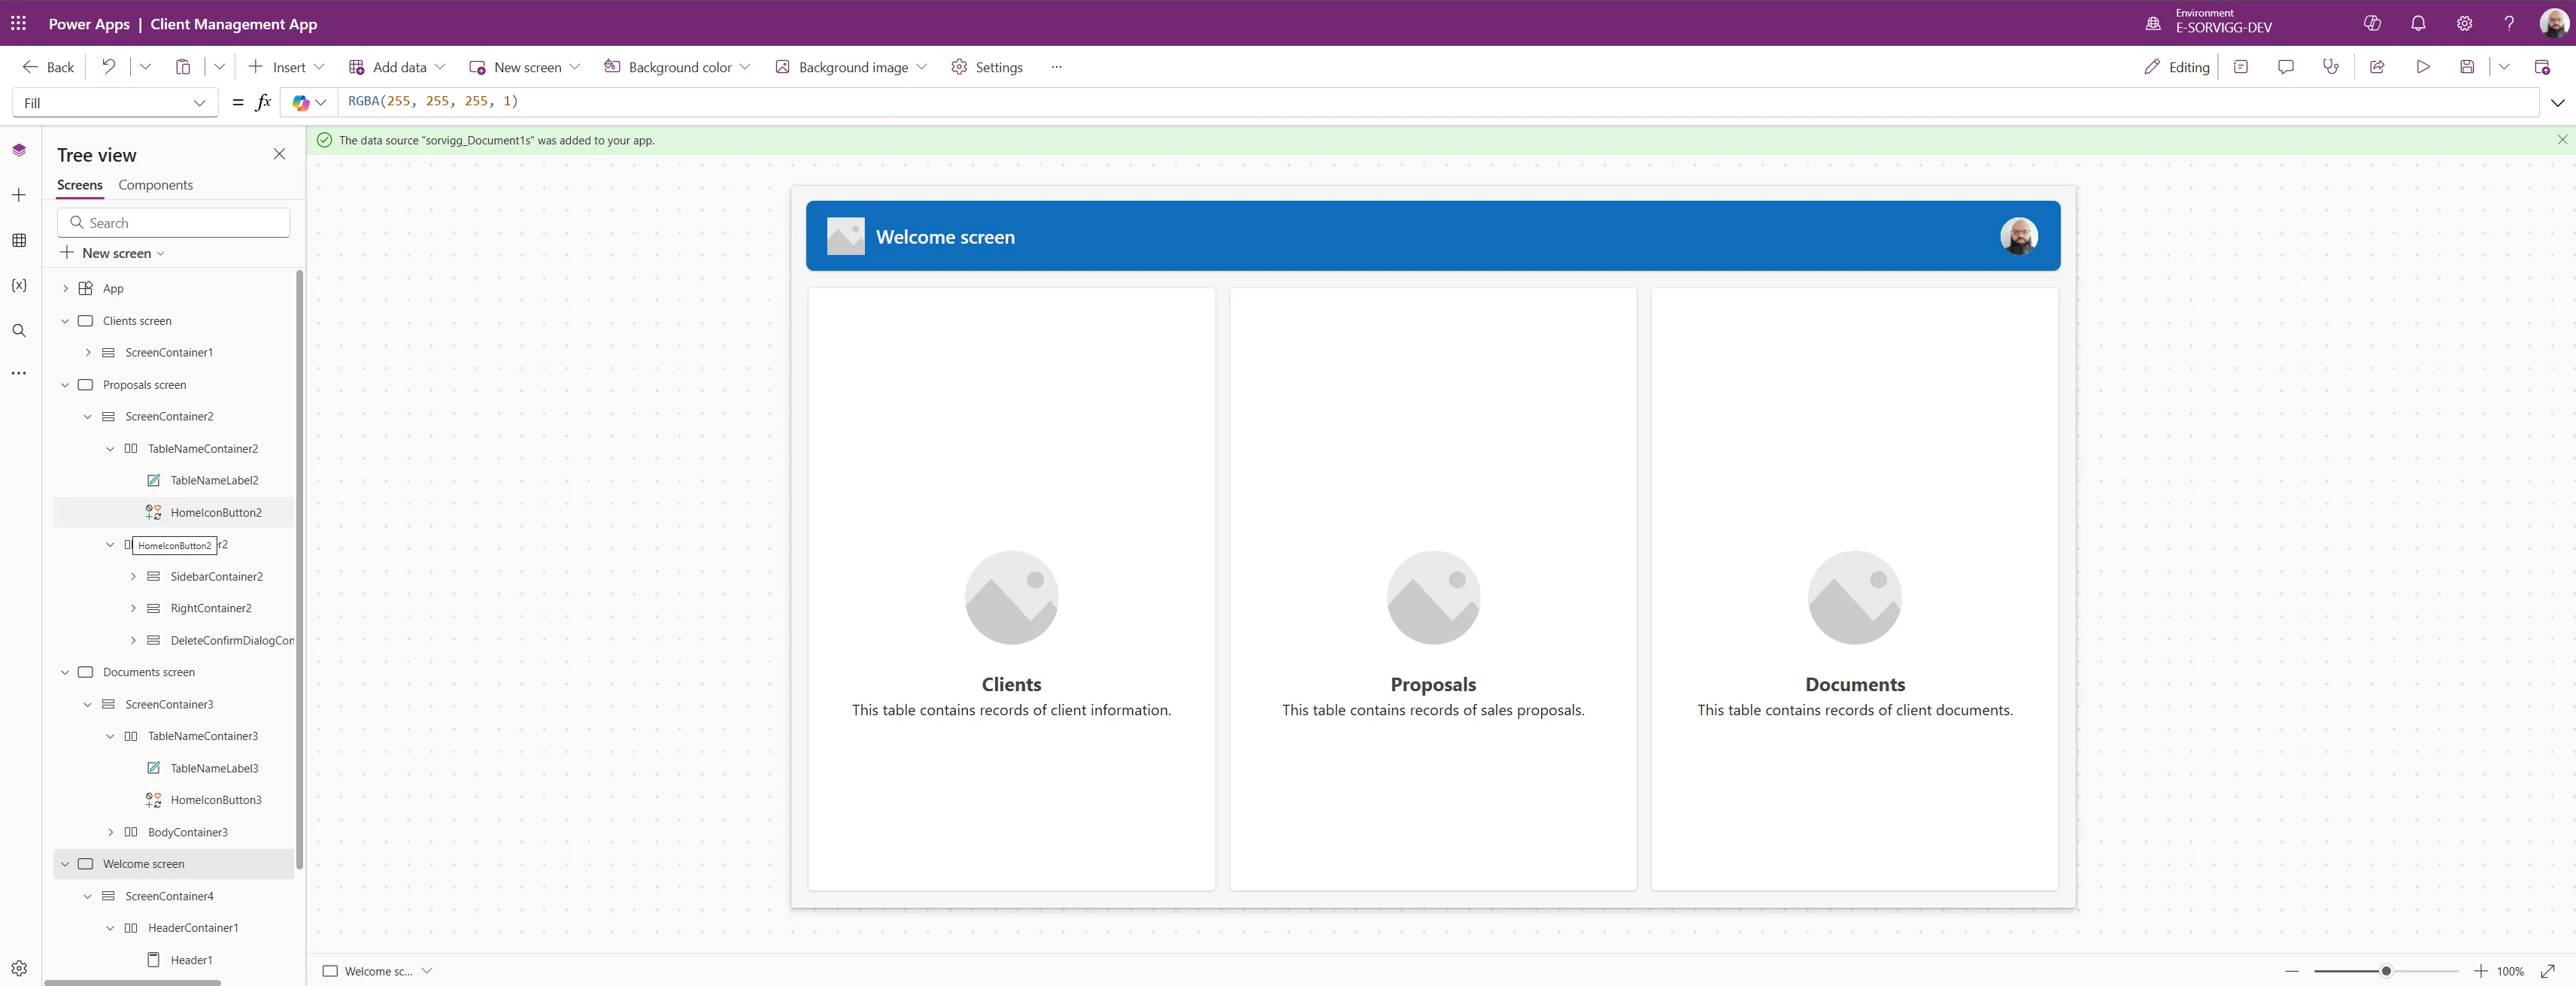Open left rail Insert plus icon

(19, 195)
